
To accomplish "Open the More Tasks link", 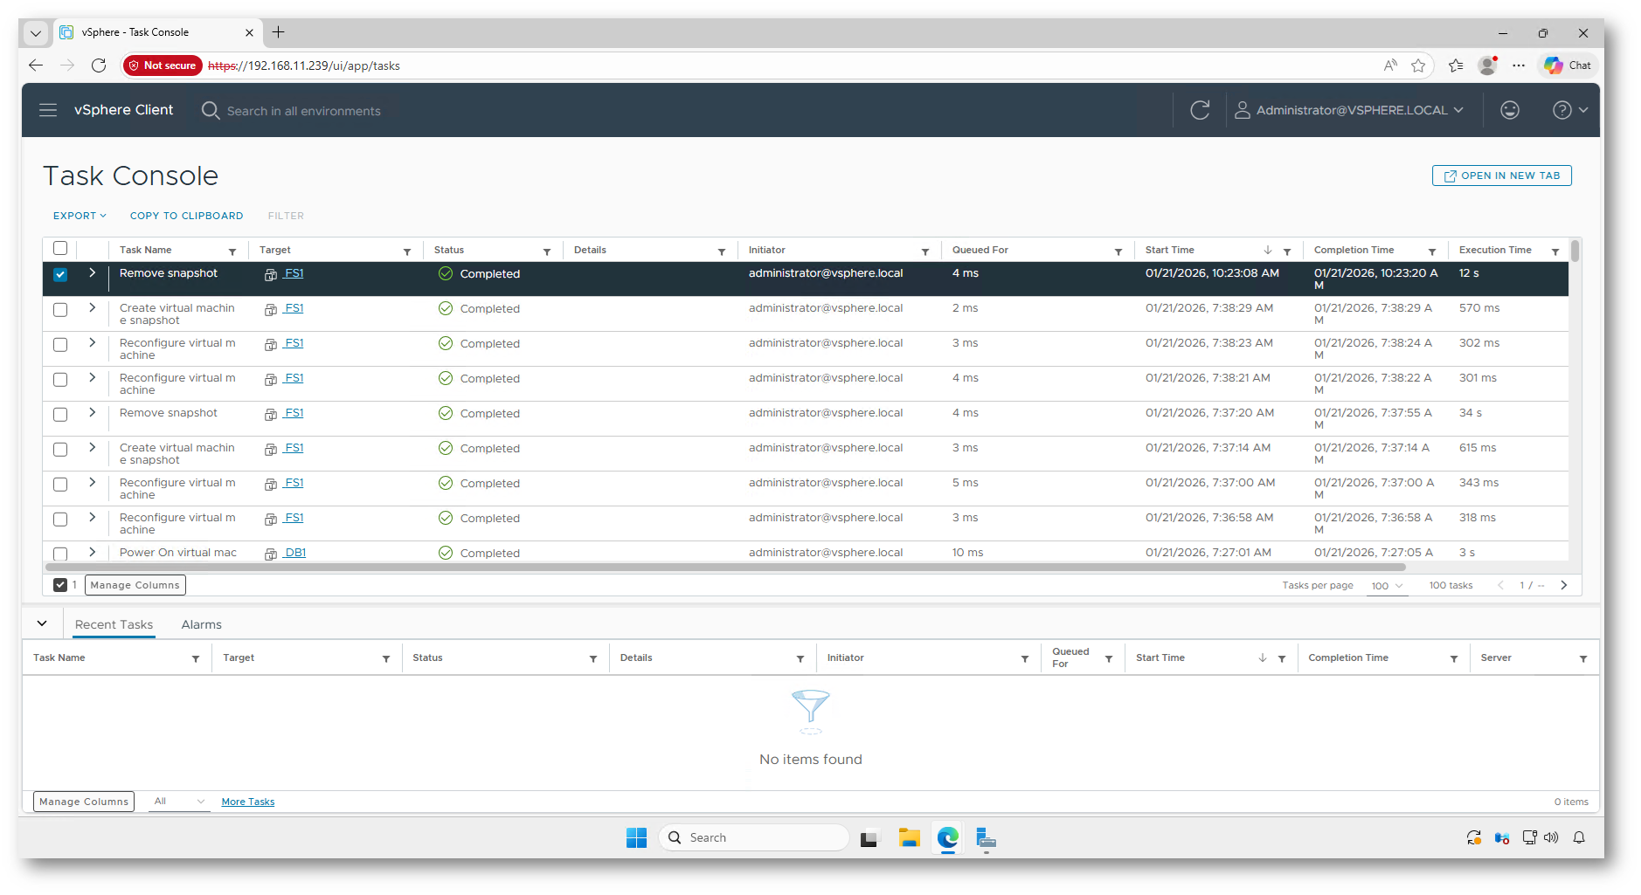I will [x=247, y=802].
